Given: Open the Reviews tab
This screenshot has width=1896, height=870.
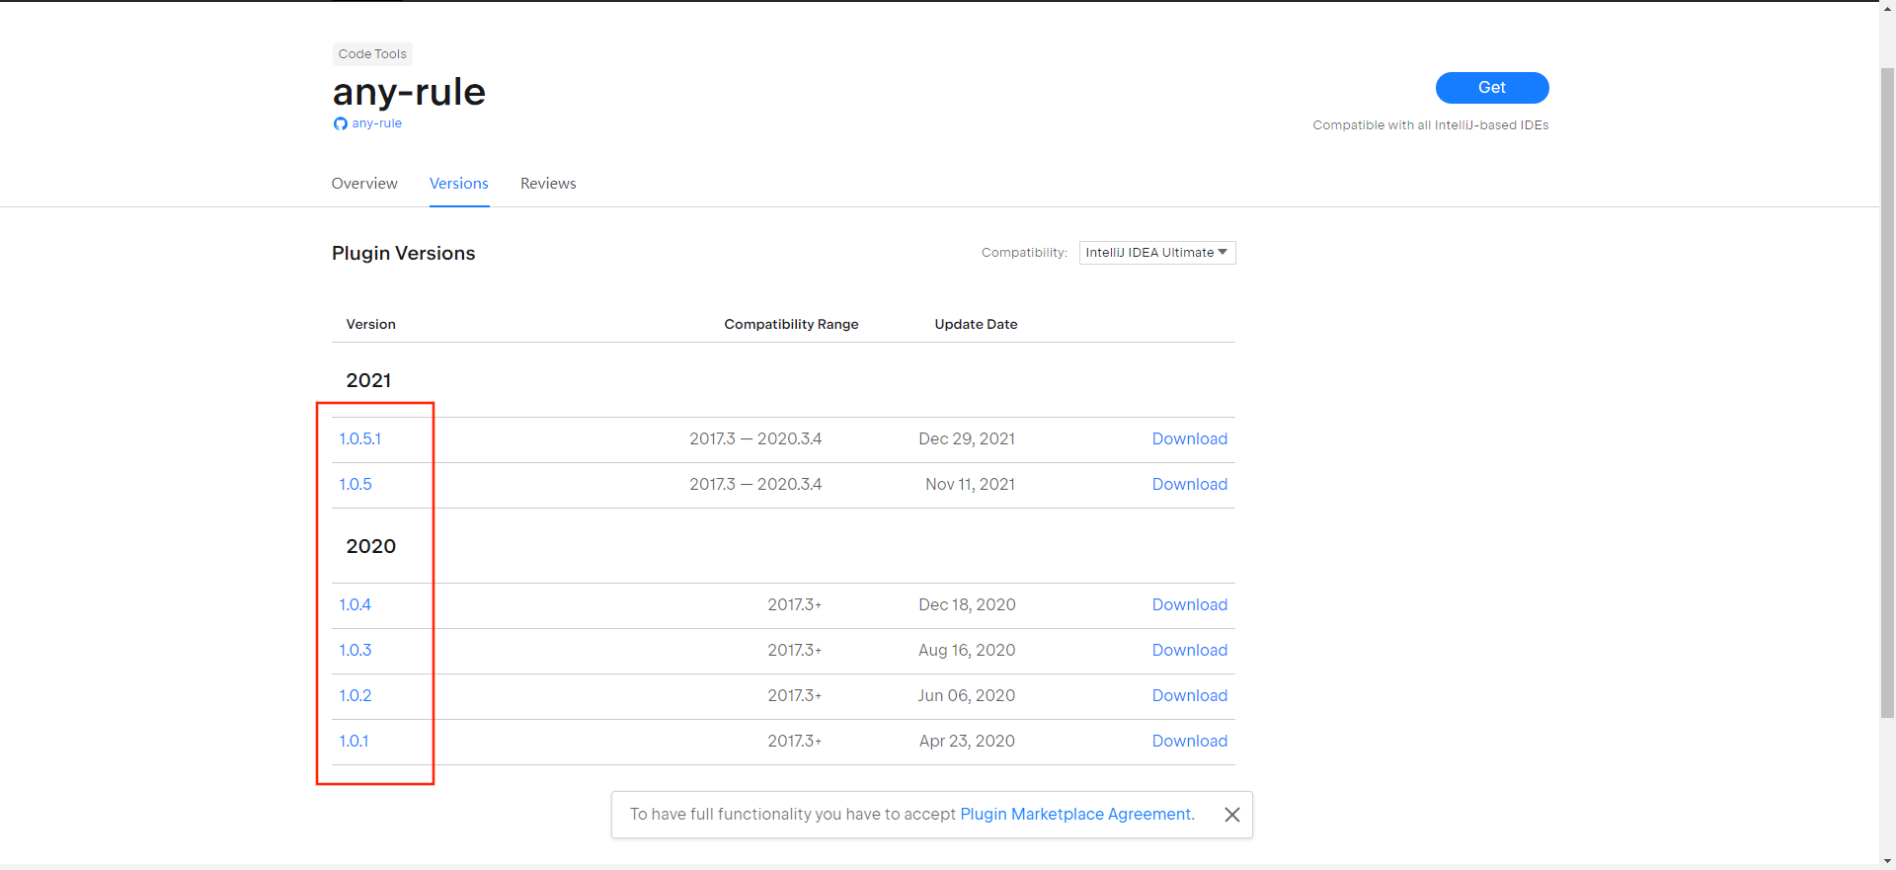Looking at the screenshot, I should point(548,184).
